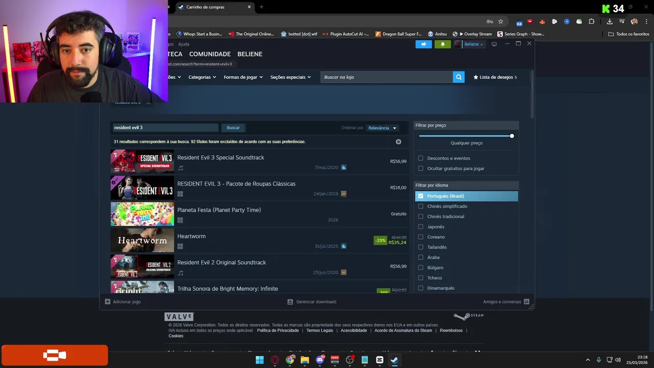This screenshot has width=654, height=368.
Task: Open Steam announcements megaphone button
Action: (424, 44)
